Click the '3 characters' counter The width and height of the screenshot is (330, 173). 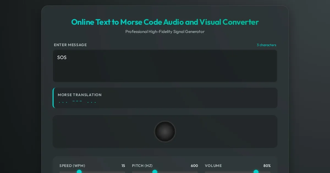tap(266, 45)
